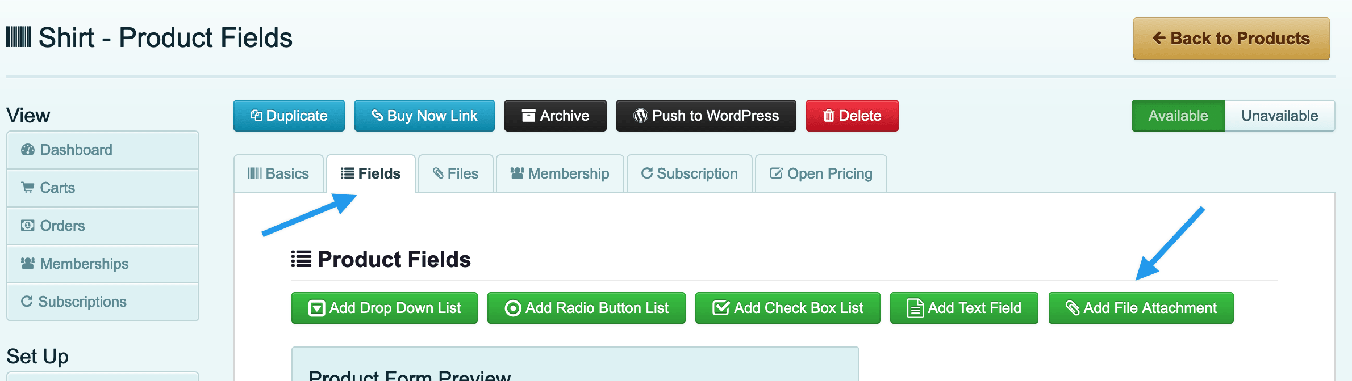The image size is (1352, 381).
Task: Click the list icon beside Product Fields heading
Action: tap(301, 259)
